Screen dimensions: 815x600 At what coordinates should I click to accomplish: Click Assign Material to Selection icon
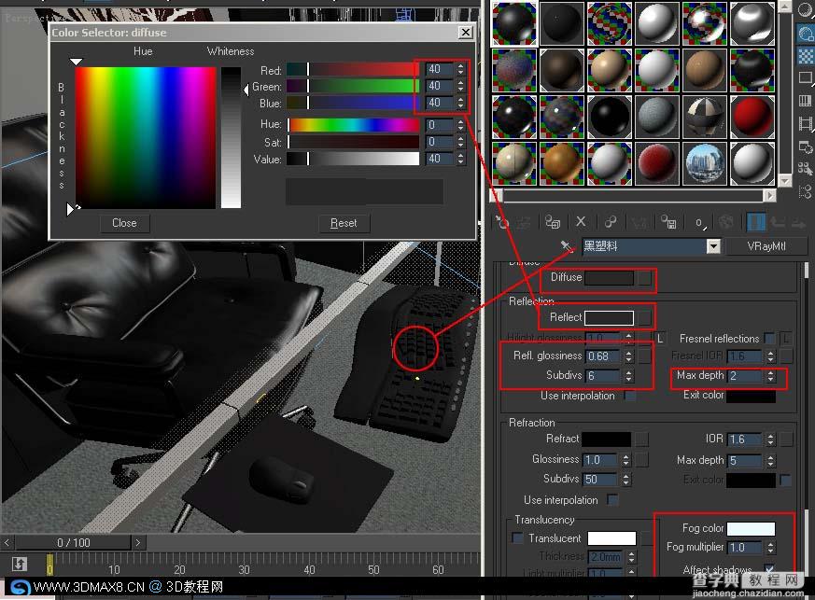(x=553, y=222)
